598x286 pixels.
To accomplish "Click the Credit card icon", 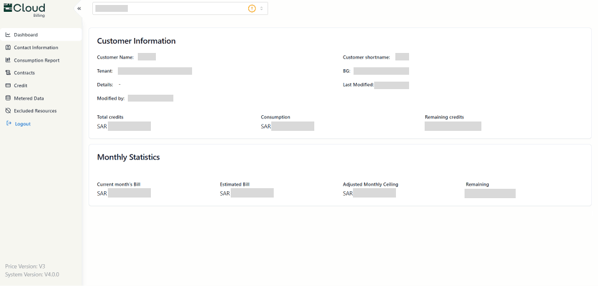I will [x=8, y=85].
